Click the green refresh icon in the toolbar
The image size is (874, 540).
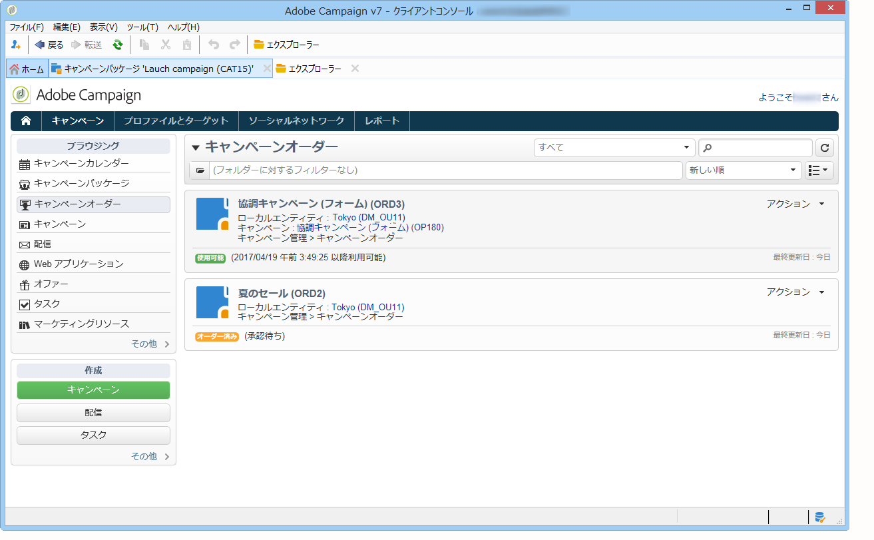tap(117, 45)
